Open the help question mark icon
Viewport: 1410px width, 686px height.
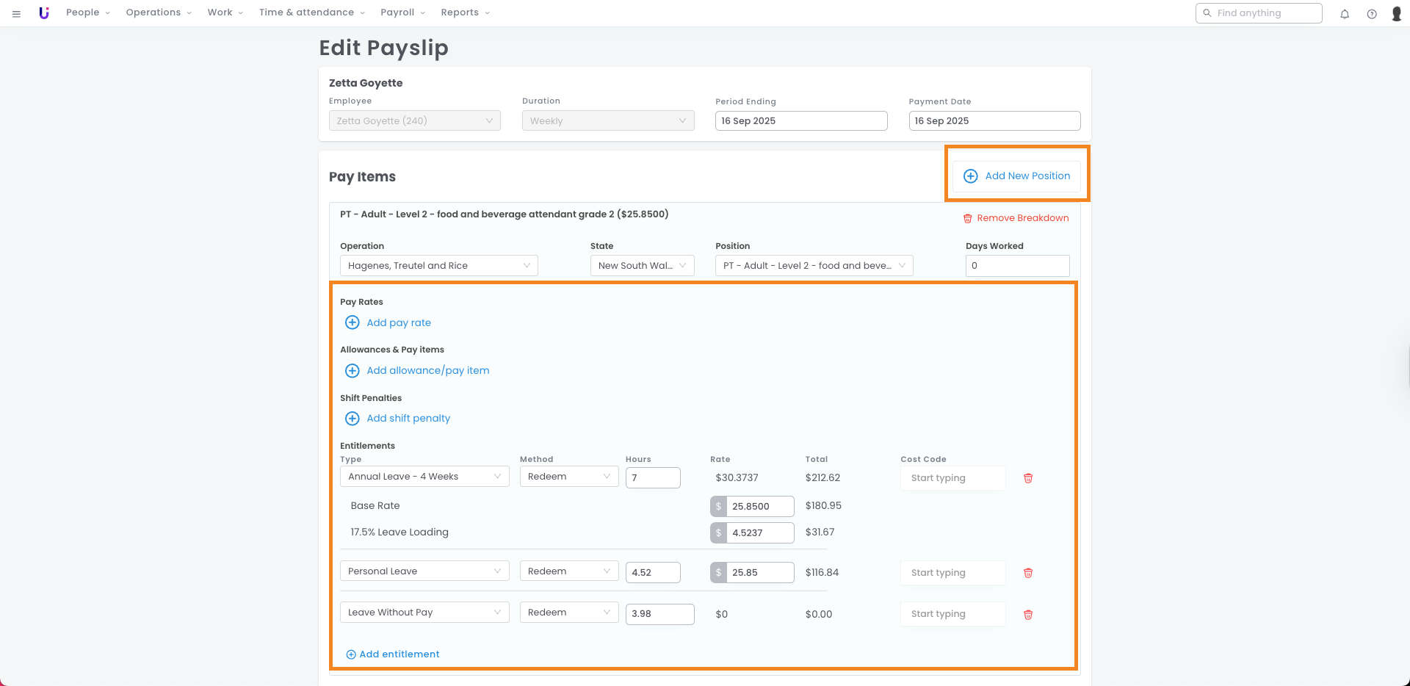click(x=1372, y=13)
